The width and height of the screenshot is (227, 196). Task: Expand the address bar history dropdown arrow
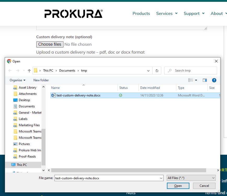148,71
